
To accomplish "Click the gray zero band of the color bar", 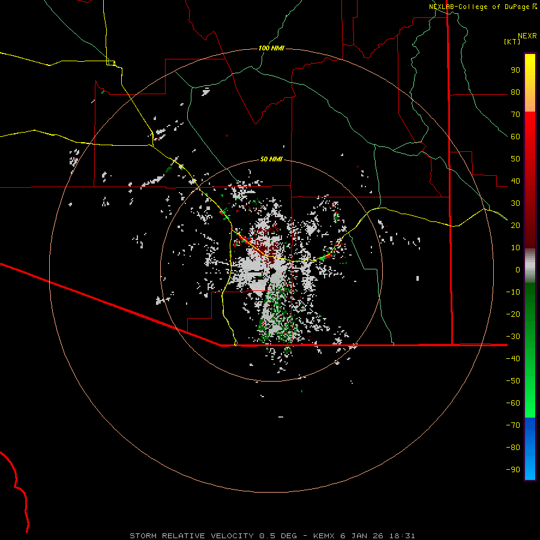I will [530, 266].
